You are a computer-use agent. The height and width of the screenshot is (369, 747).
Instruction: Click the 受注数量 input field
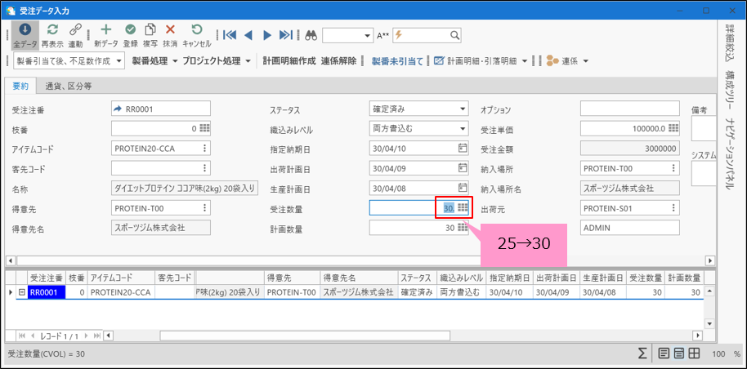pyautogui.click(x=419, y=207)
